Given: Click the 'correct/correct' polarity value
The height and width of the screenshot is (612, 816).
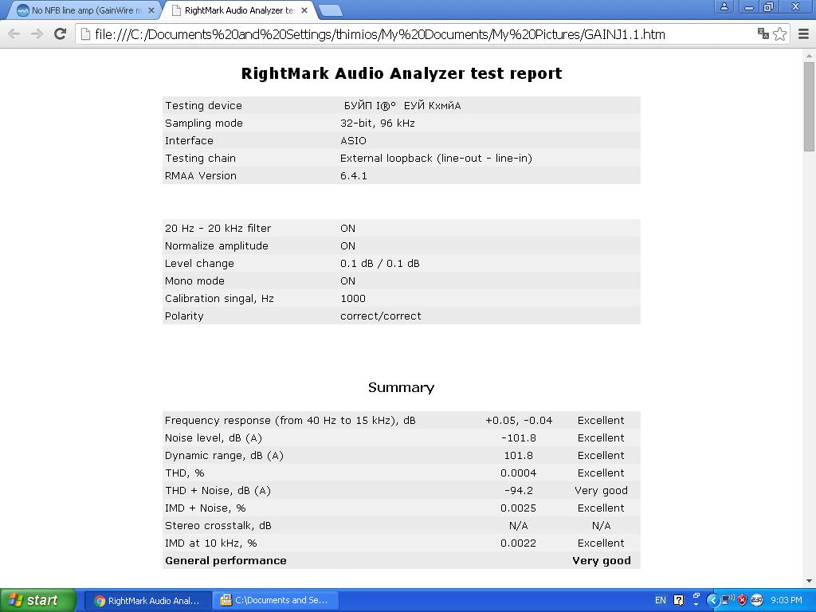Looking at the screenshot, I should pos(380,316).
